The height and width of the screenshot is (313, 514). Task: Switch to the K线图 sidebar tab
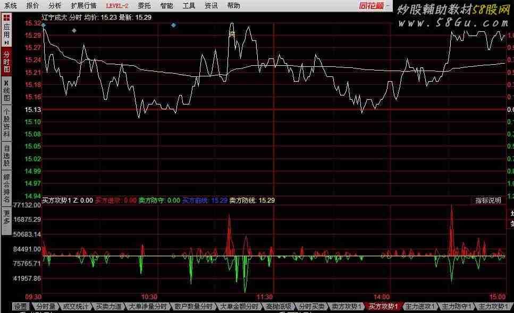6,91
